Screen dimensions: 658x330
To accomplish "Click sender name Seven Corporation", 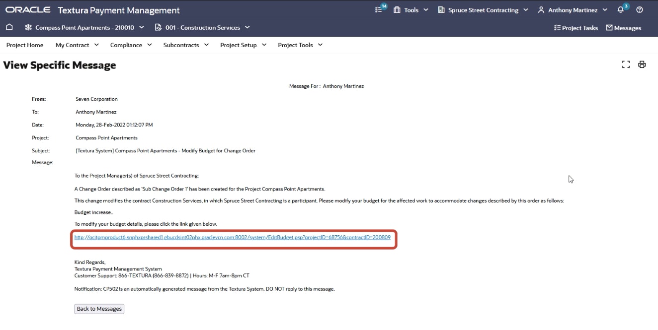I will (96, 99).
